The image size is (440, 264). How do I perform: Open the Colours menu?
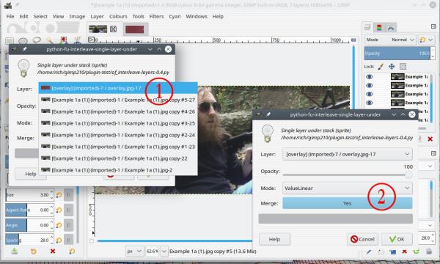(118, 16)
